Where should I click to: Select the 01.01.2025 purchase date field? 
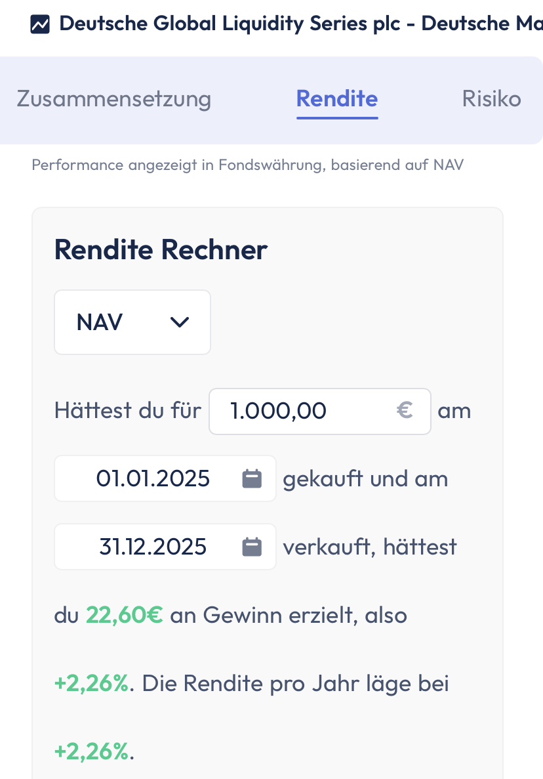tap(165, 478)
